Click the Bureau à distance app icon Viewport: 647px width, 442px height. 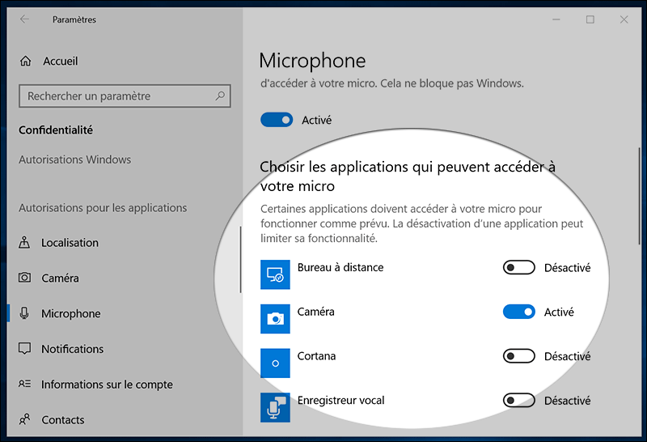click(x=275, y=275)
